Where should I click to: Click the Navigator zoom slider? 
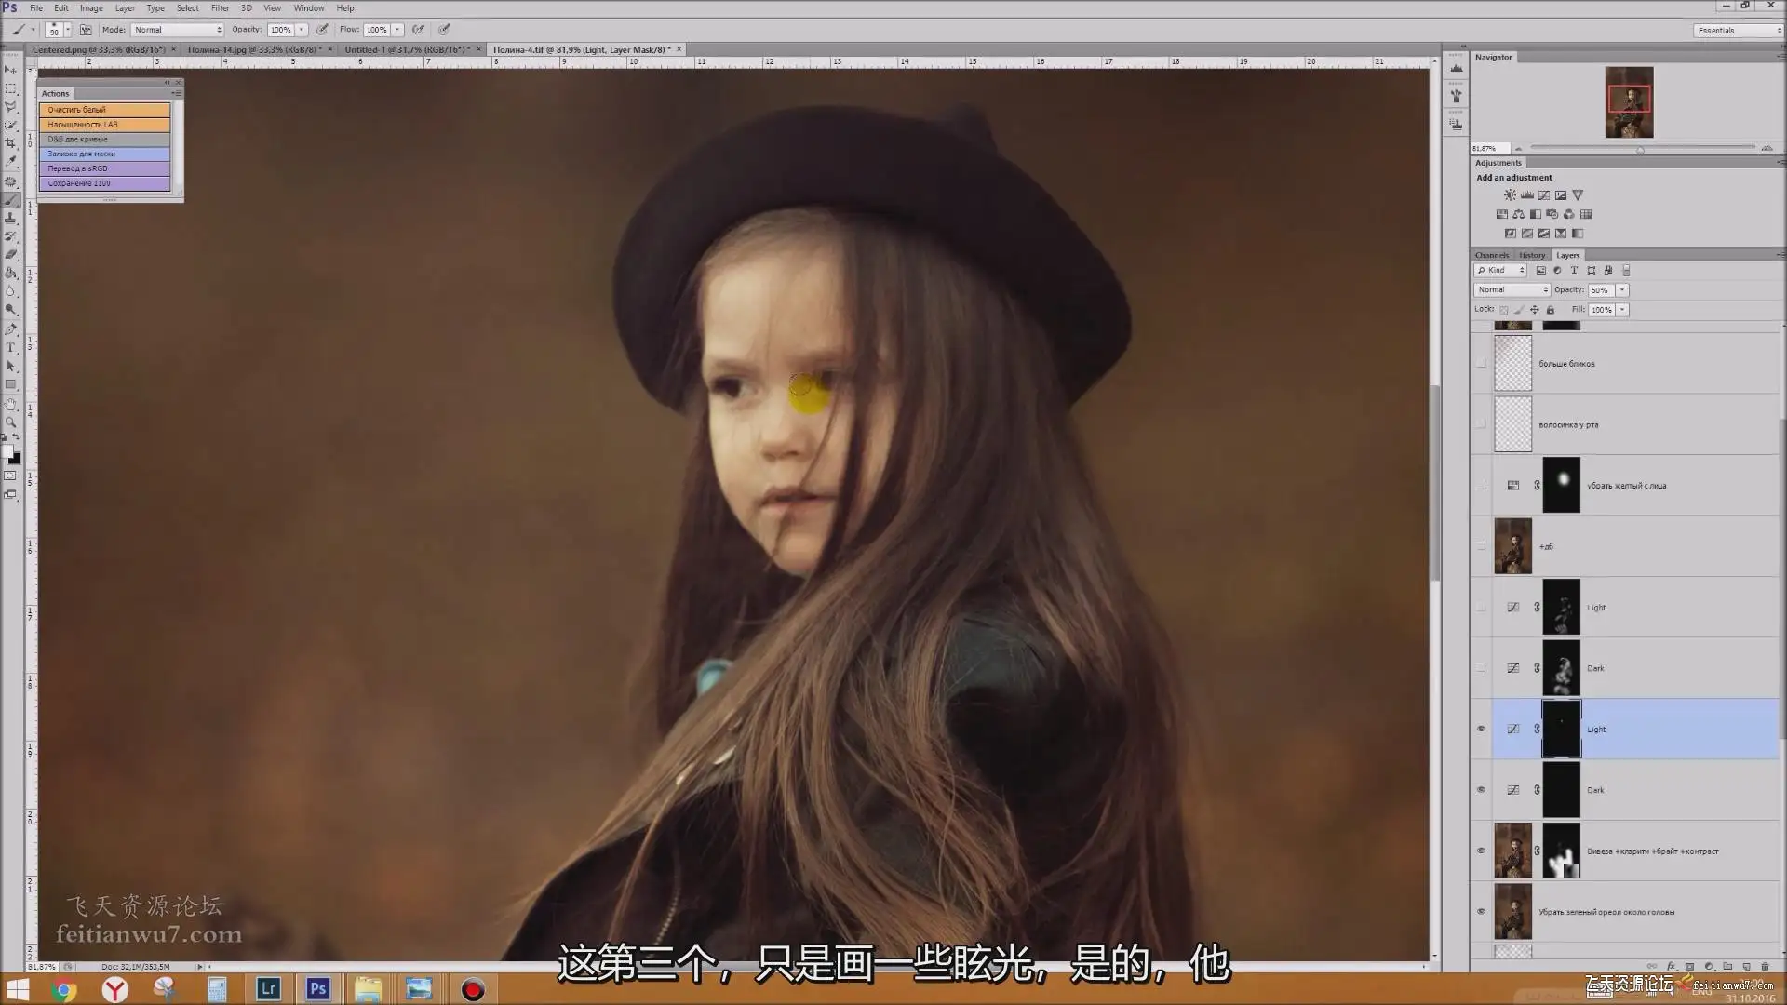click(x=1641, y=149)
